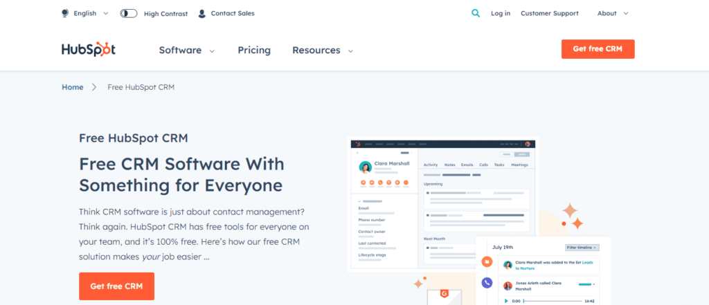Screen dimensions: 709x305
Task: Click the July 19th date heading
Action: click(x=503, y=248)
